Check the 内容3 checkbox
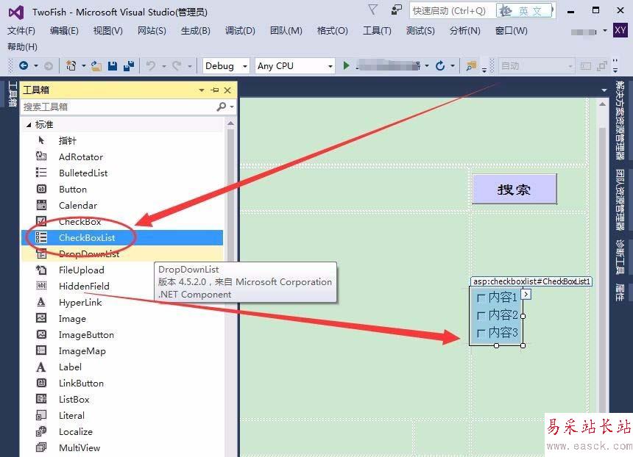The height and width of the screenshot is (457, 633). (x=481, y=333)
